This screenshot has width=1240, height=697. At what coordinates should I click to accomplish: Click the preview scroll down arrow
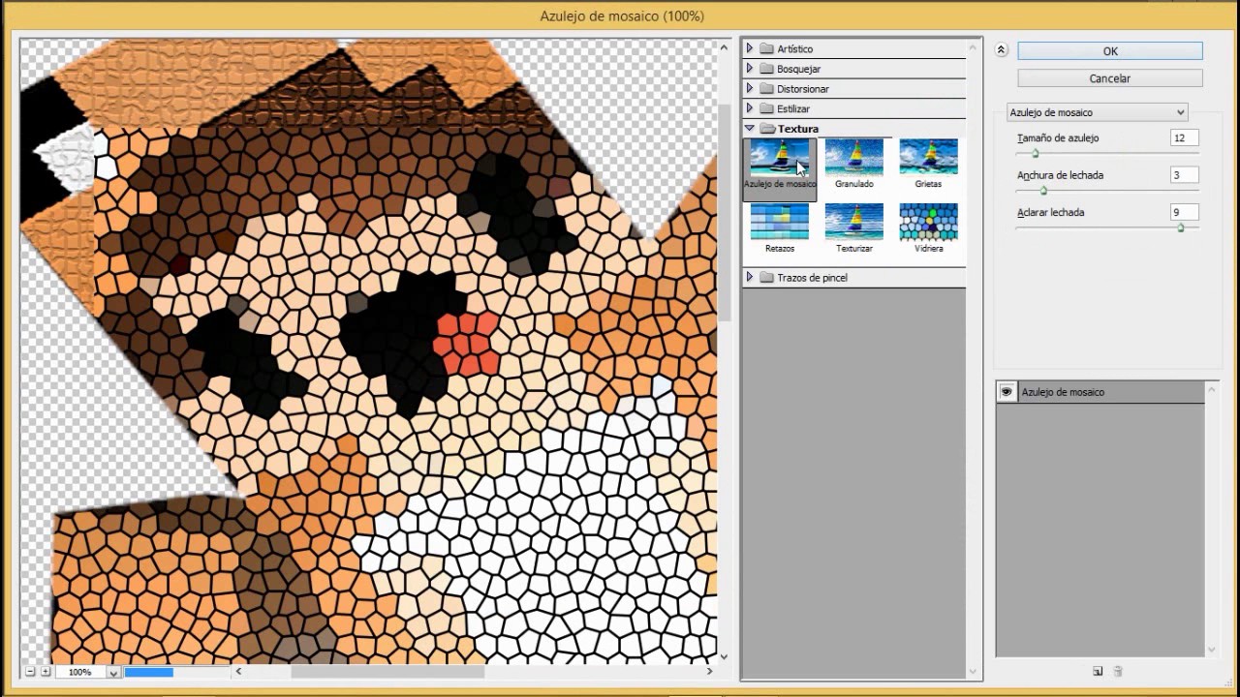pos(724,656)
